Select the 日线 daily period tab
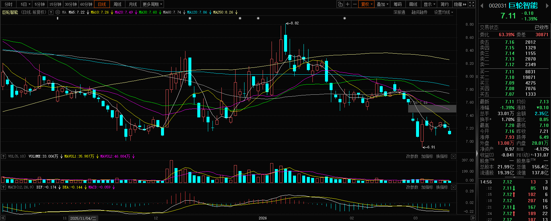551x221 pixels. [102, 4]
